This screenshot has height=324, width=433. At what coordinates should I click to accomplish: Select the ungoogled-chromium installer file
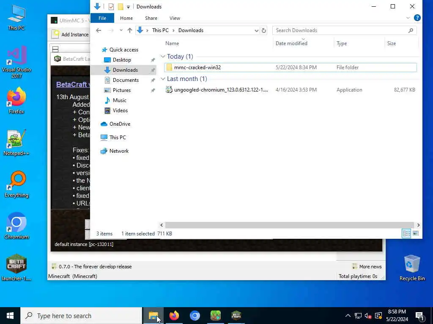pyautogui.click(x=290, y=90)
